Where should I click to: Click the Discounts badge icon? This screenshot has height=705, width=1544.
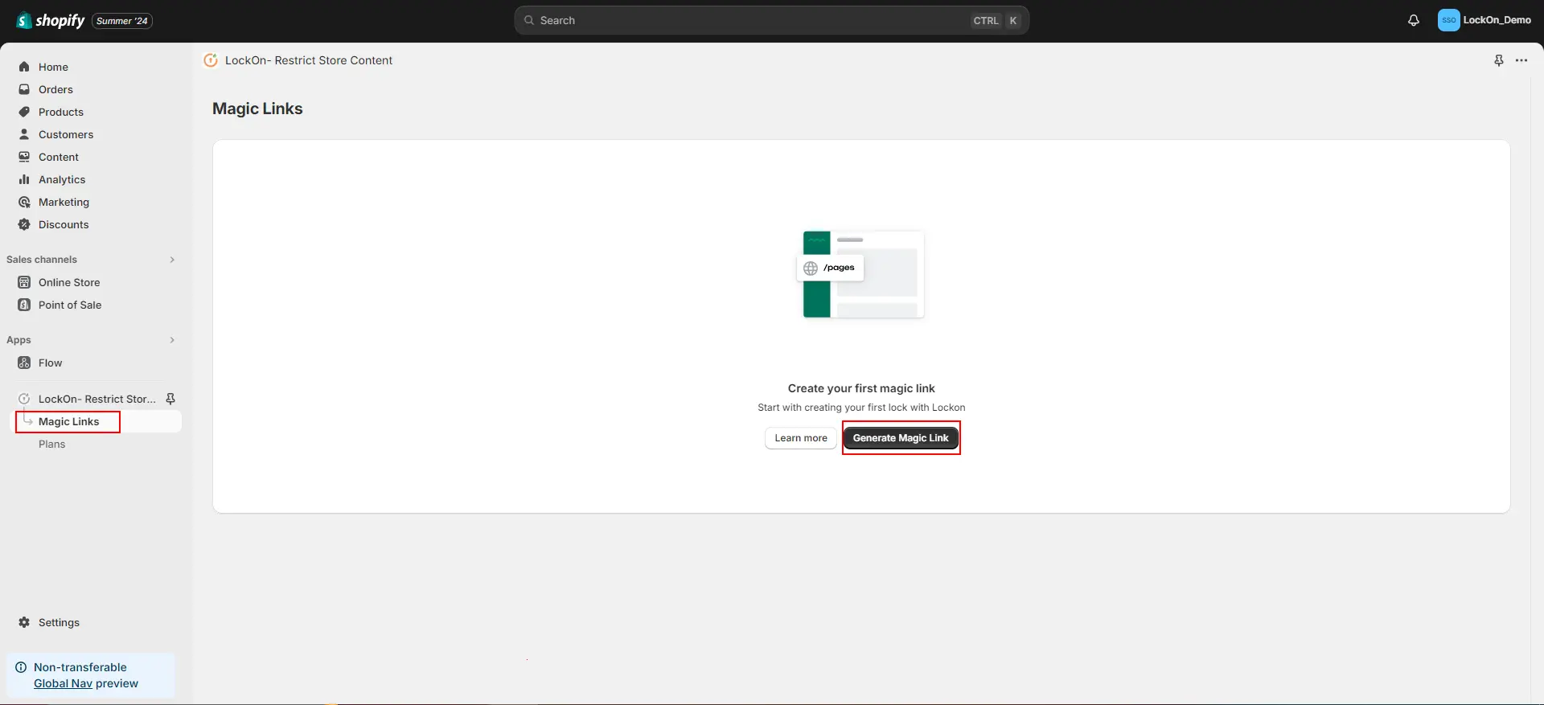(24, 224)
